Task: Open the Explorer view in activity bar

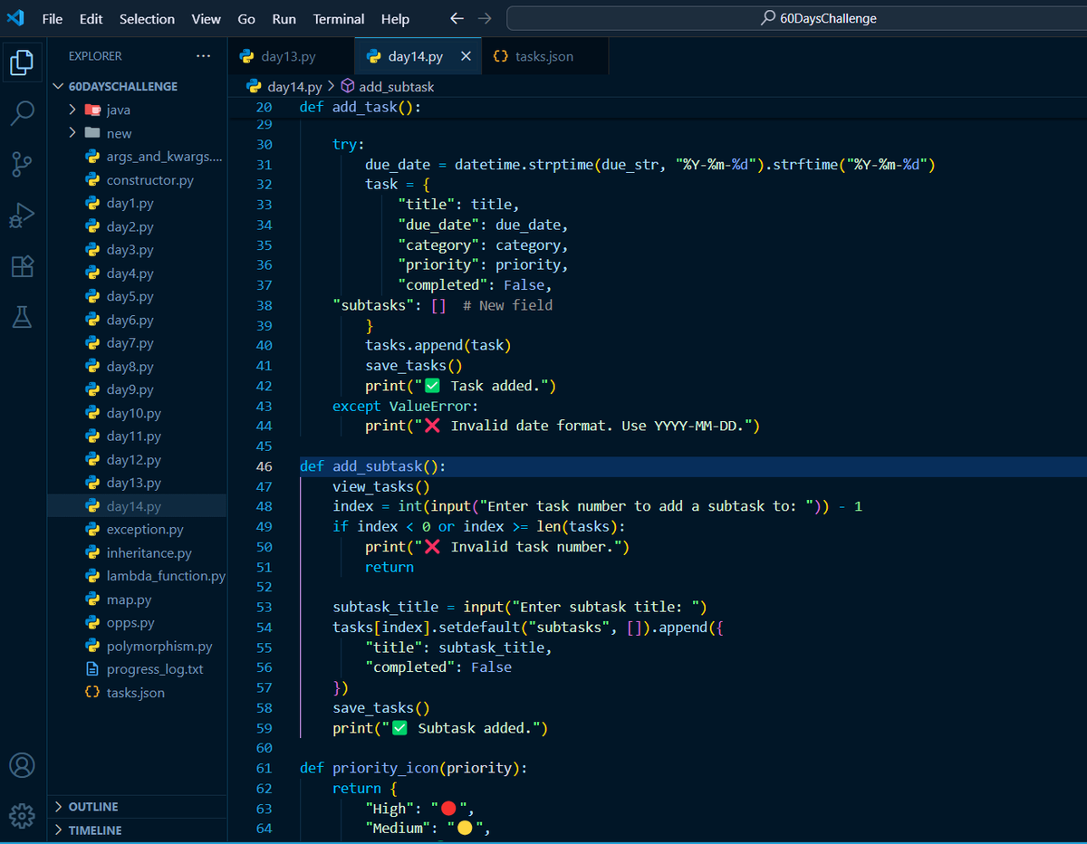Action: point(23,63)
